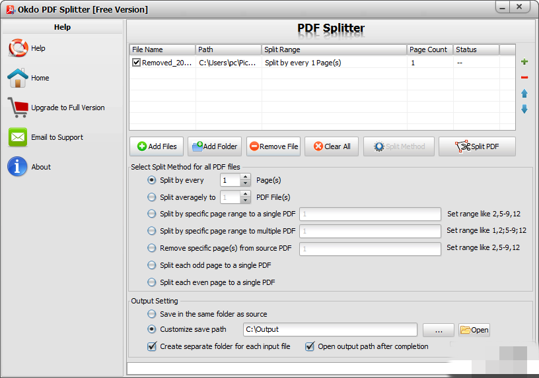Click Remove specific pages range field
539x378 pixels.
click(x=370, y=249)
